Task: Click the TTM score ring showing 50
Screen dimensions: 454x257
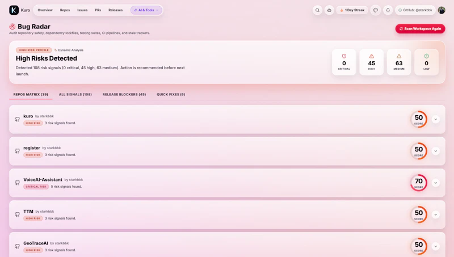Action: pyautogui.click(x=419, y=215)
